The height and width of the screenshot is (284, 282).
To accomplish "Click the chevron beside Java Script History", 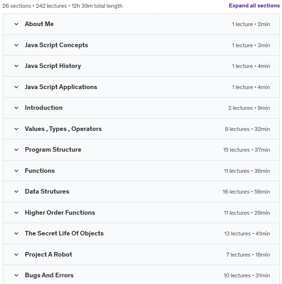I will [x=16, y=66].
